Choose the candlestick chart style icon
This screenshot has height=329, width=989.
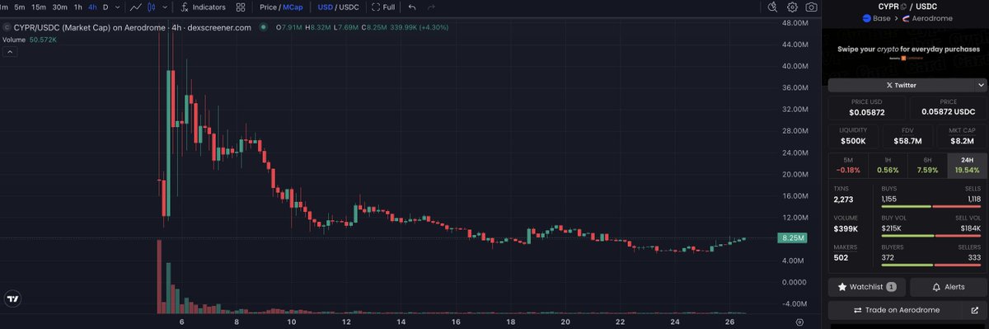coord(152,7)
